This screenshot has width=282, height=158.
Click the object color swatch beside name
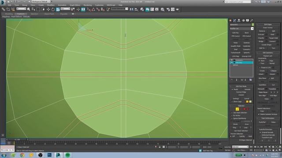tap(252, 25)
